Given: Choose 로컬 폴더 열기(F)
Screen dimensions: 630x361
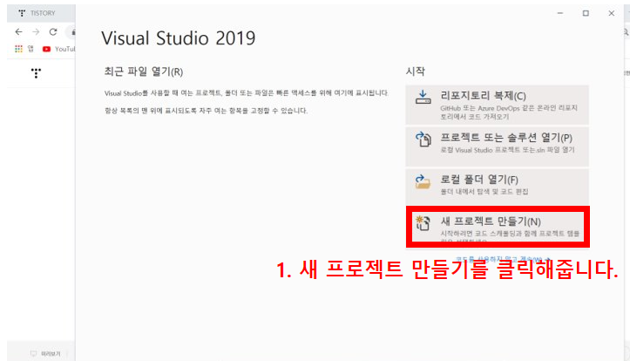Looking at the screenshot, I should tap(498, 186).
